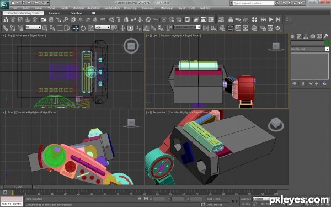Choose the Rectangular Selection Region tool
Viewport: 331px width, 207px height.
point(60,28)
